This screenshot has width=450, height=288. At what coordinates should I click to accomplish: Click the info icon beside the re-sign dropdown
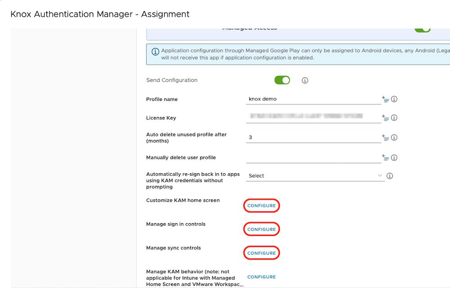[x=390, y=176]
